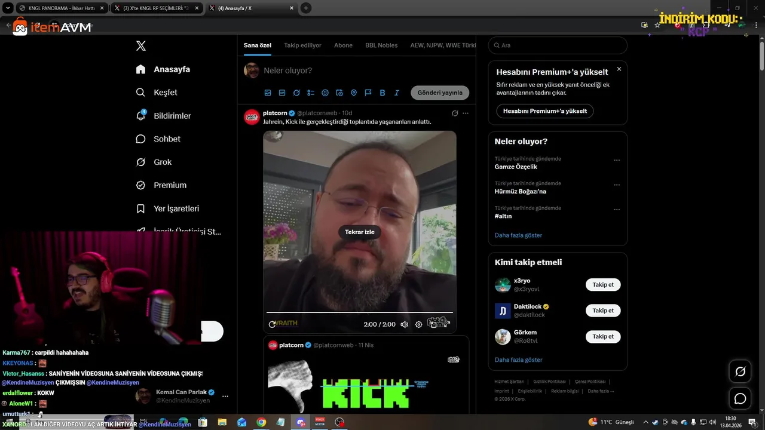Add media with the image icon
765x430 pixels.
point(268,93)
